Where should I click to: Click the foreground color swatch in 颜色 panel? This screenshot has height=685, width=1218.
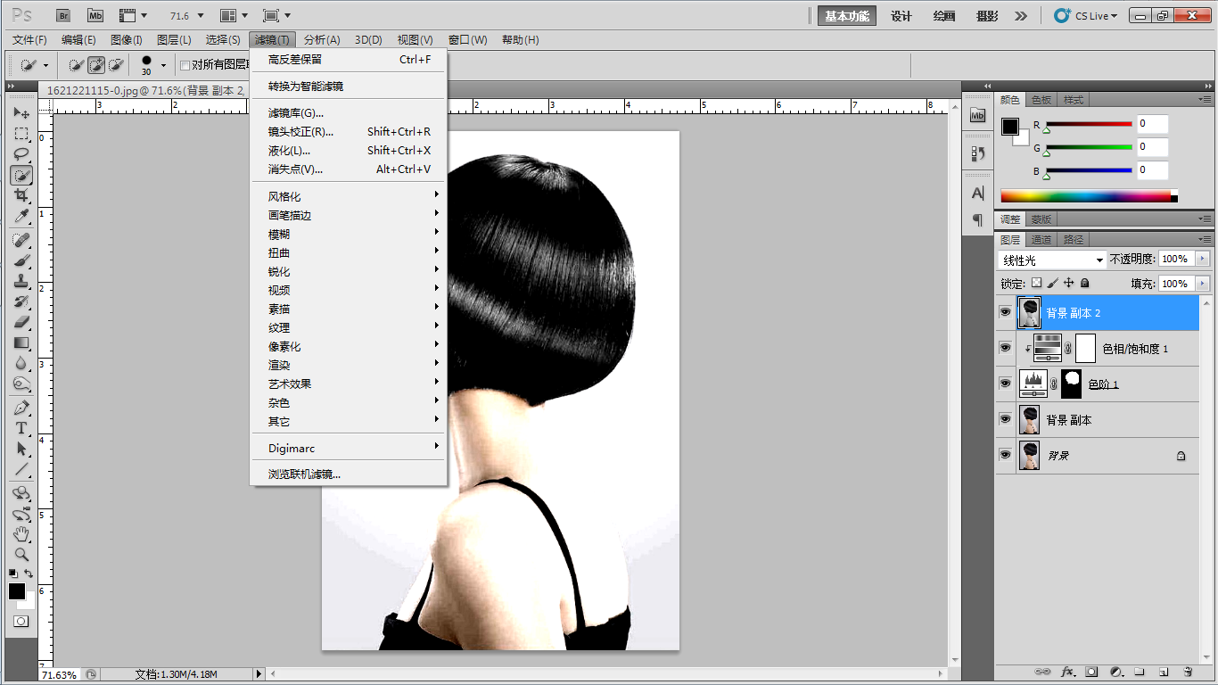(x=1010, y=127)
